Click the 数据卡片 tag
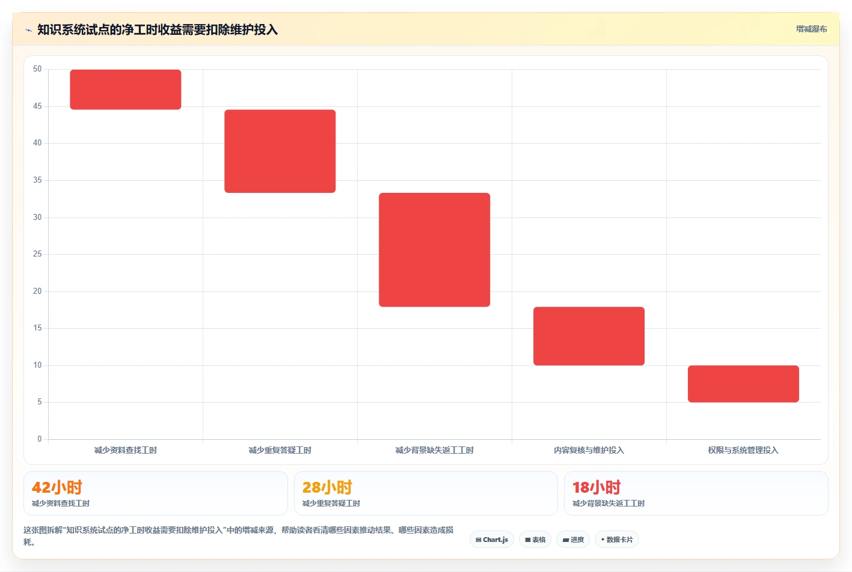The height and width of the screenshot is (572, 852). pos(617,540)
